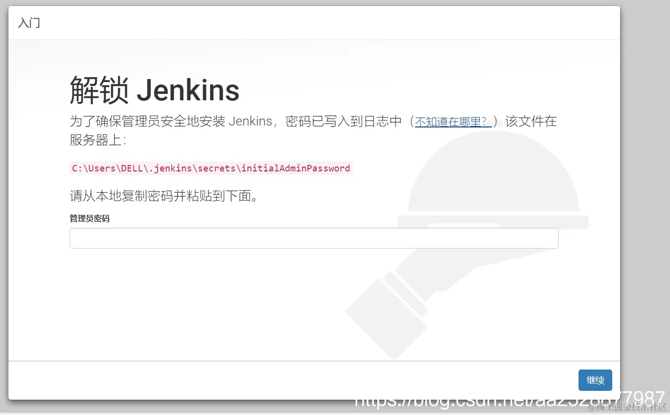This screenshot has width=670, height=415.
Task: Click the 继续 button
Action: pos(595,380)
